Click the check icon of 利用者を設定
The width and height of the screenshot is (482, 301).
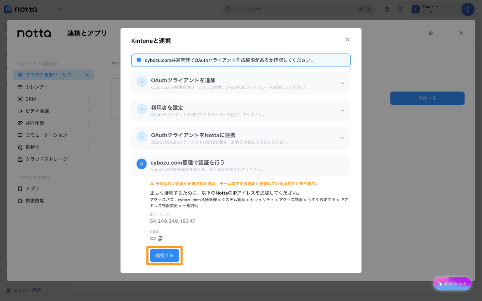tap(142, 109)
